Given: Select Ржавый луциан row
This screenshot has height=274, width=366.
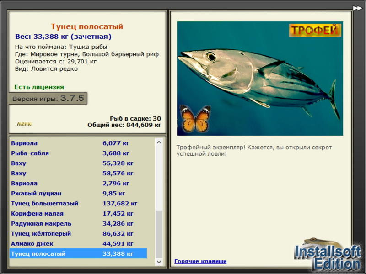Looking at the screenshot, I should (78, 193).
